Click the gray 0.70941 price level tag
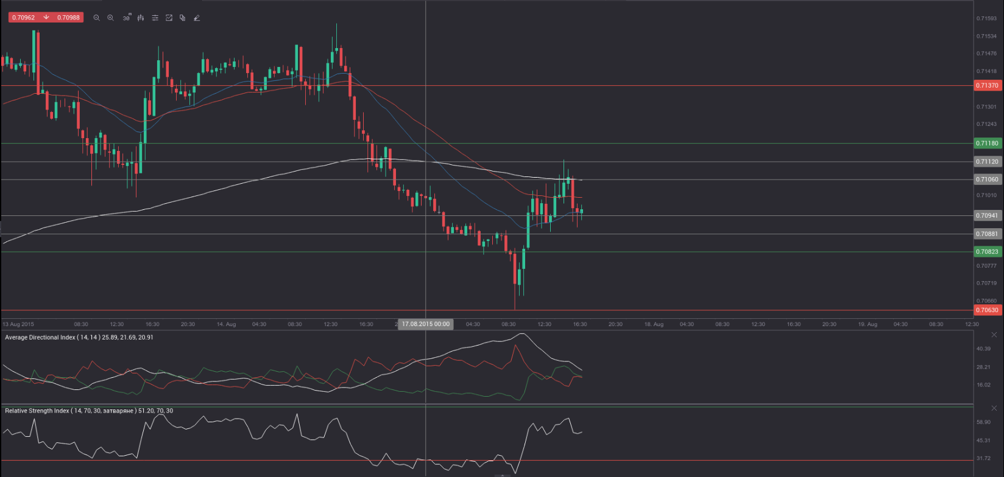1004x477 pixels. (x=987, y=215)
